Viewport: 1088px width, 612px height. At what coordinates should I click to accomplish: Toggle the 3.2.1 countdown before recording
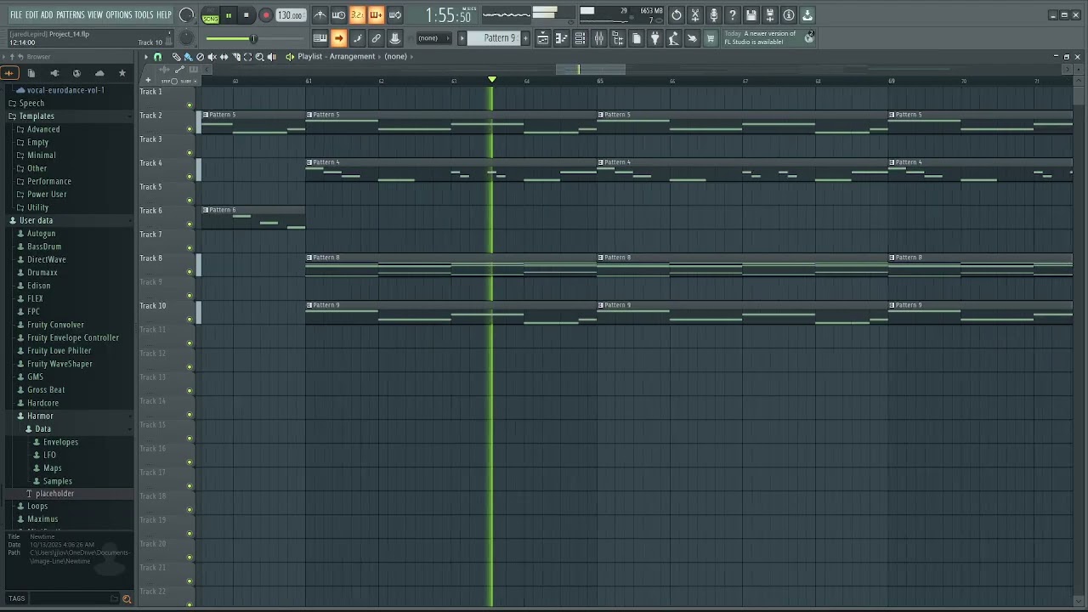coord(357,15)
